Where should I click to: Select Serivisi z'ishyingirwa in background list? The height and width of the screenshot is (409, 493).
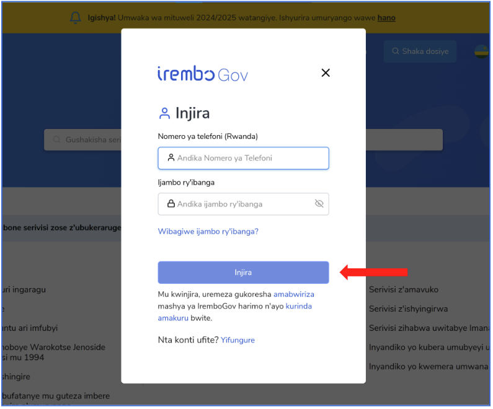tap(408, 309)
